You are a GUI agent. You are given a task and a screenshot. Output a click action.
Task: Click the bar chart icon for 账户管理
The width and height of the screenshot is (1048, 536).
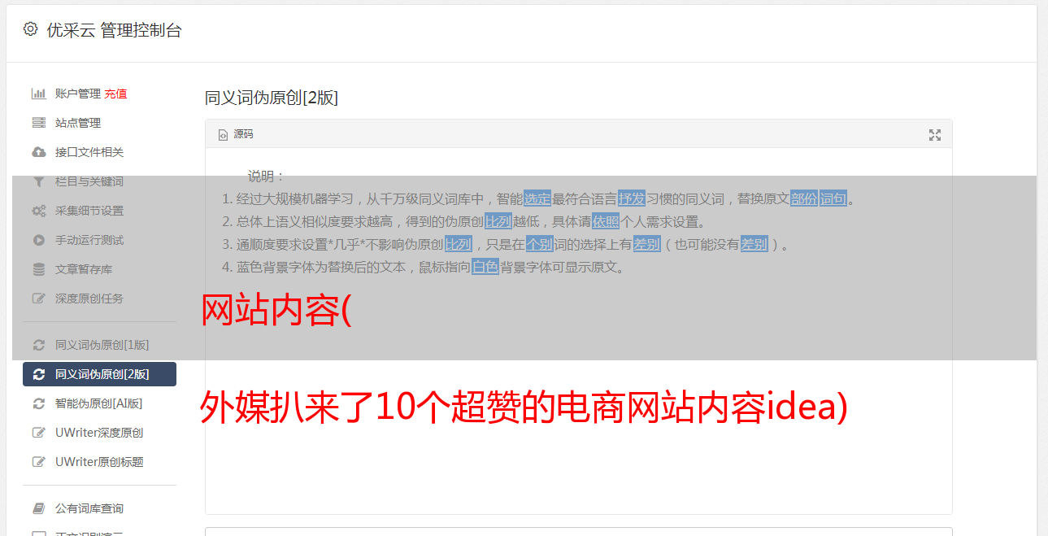pos(38,94)
